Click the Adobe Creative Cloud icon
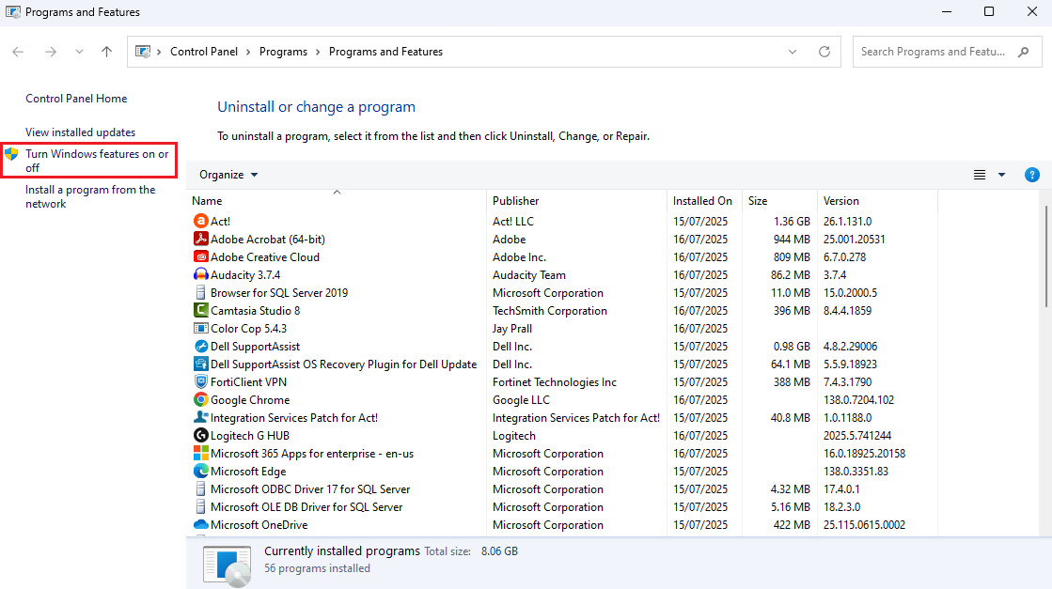1052x589 pixels. (x=200, y=256)
